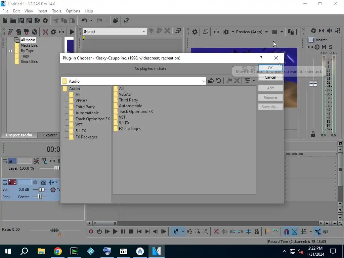
Task: Toggle Ignore Event Grouping button
Action: (326, 232)
